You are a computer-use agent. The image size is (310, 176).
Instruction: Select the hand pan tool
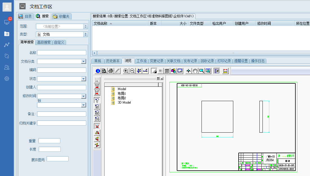coord(195,71)
